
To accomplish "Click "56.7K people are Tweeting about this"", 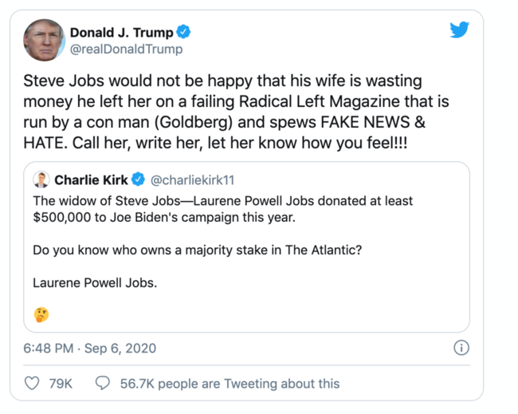I will pos(230,384).
